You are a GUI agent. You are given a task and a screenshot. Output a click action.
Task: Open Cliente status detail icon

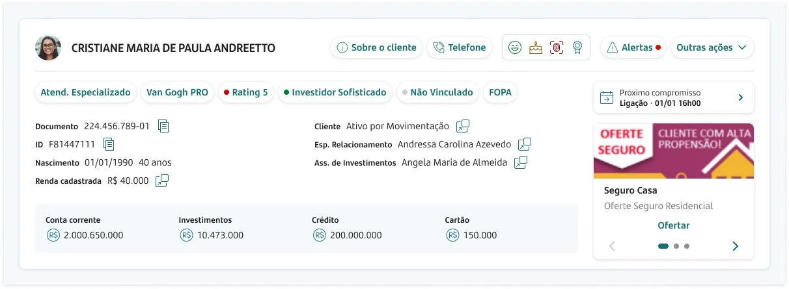click(463, 126)
